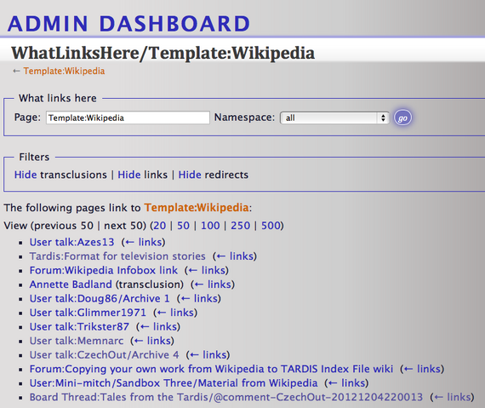The width and height of the screenshot is (485, 408).
Task: Hide redirects filter link
Action: (190, 175)
